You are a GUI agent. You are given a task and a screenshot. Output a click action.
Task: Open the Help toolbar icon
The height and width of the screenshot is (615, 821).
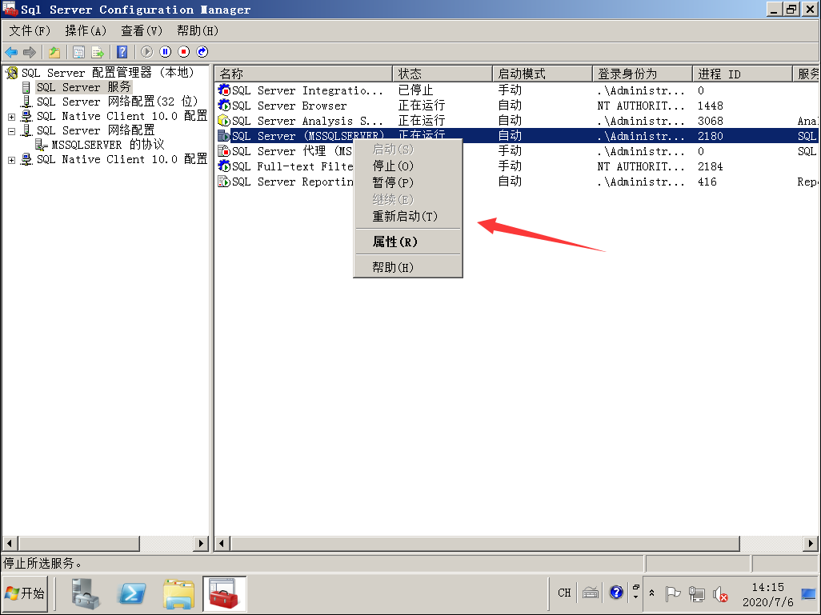(x=122, y=52)
